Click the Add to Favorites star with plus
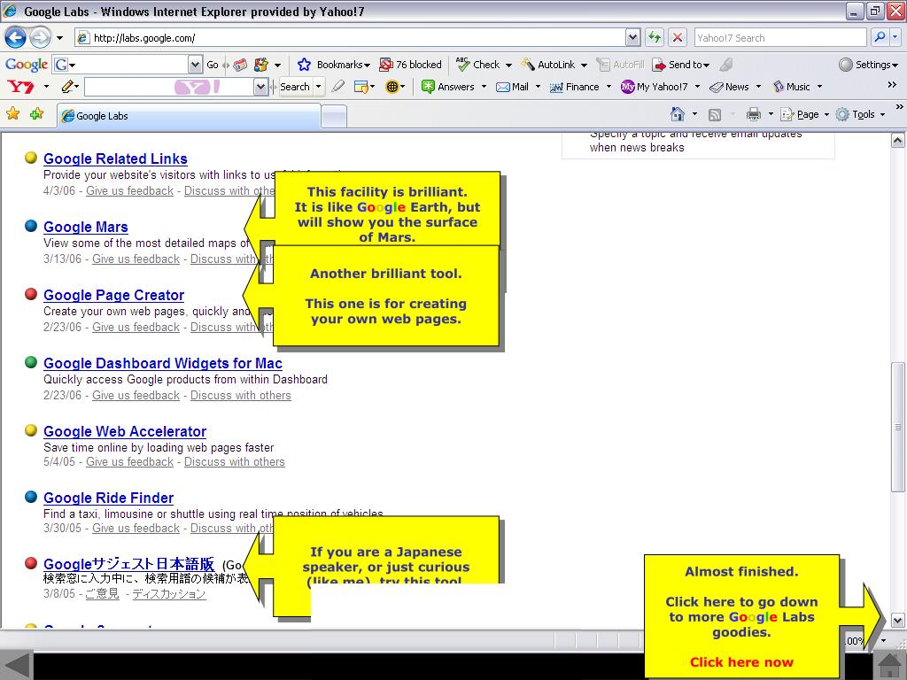 click(x=36, y=114)
